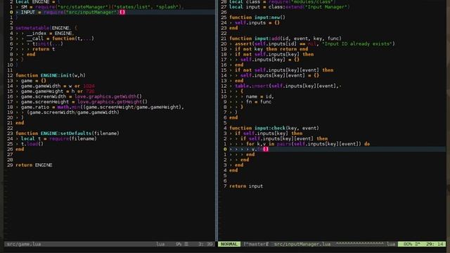The width and height of the screenshot is (450, 253).
Task: Click the t:init(...) line
Action: click(47, 44)
